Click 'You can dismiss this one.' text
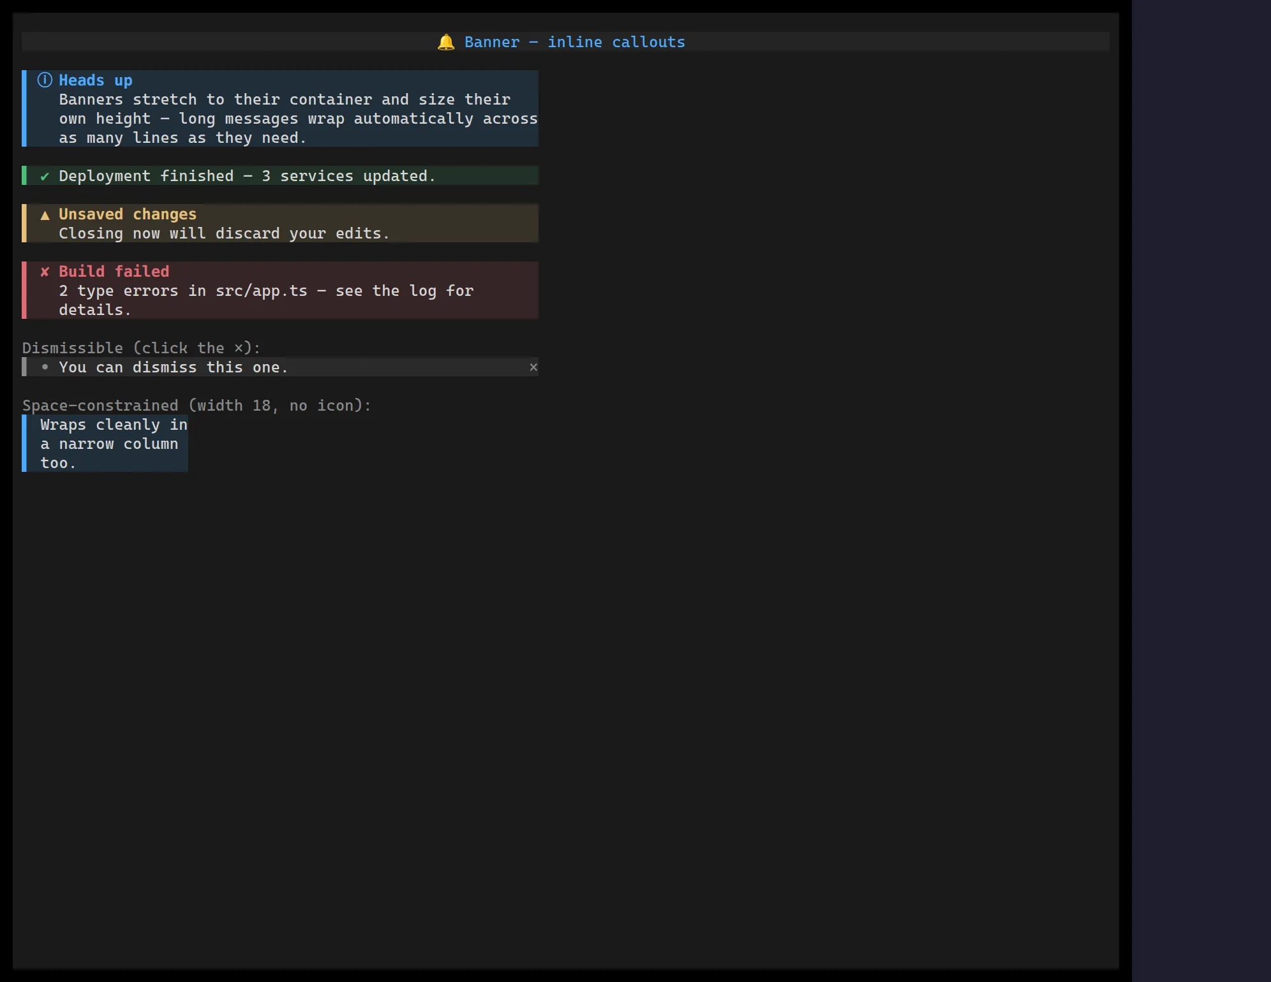This screenshot has height=982, width=1271. point(174,367)
